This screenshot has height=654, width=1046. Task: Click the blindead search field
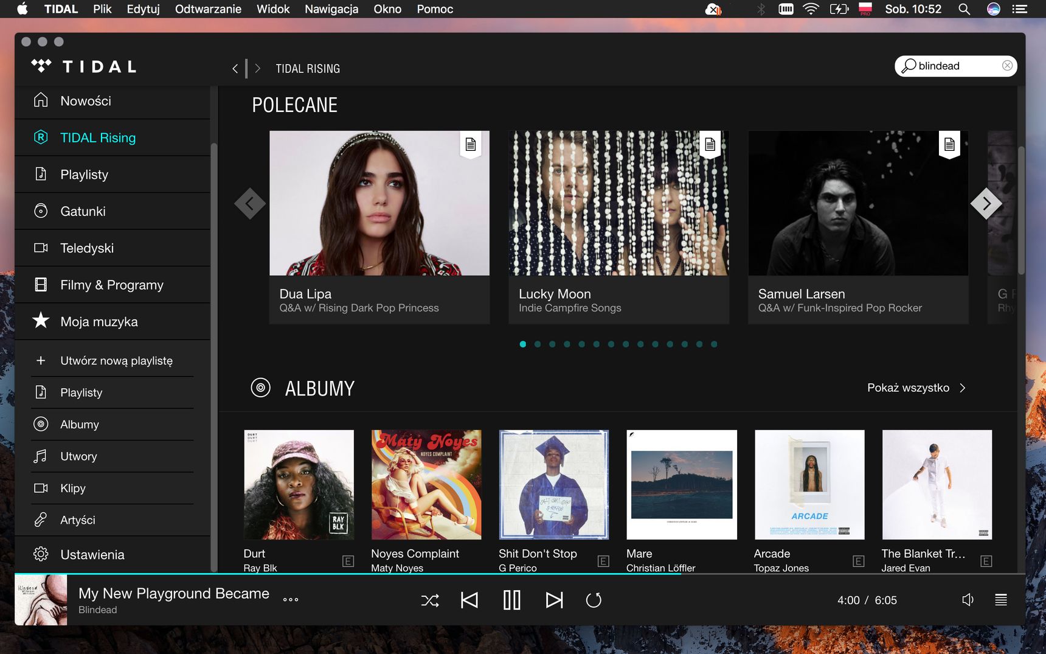click(x=955, y=66)
